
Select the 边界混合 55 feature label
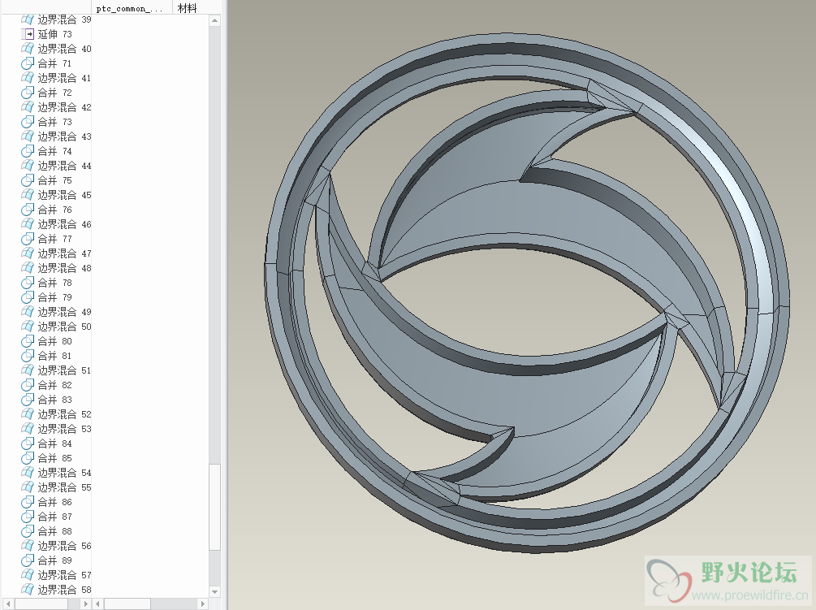pyautogui.click(x=64, y=487)
